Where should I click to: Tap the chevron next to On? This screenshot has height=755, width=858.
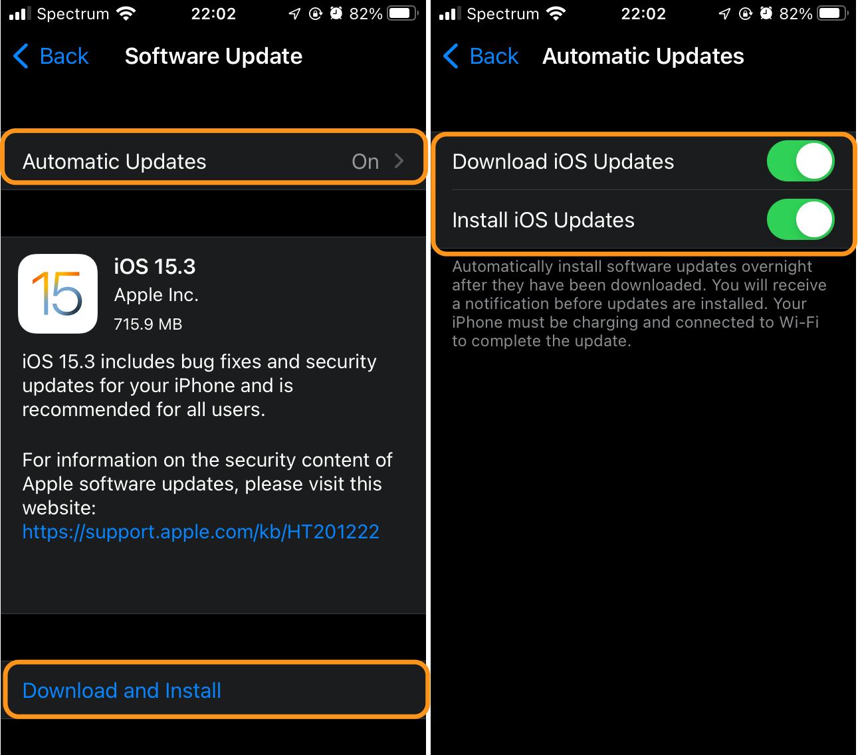(399, 161)
